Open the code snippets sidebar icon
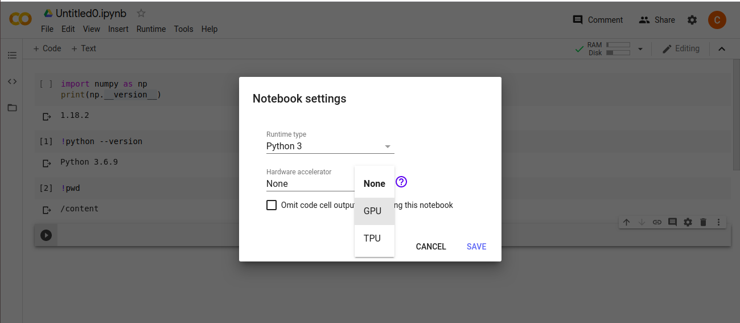Image resolution: width=740 pixels, height=323 pixels. pos(12,81)
